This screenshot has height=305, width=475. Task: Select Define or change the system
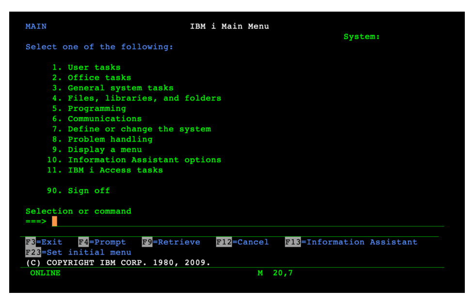coord(139,129)
